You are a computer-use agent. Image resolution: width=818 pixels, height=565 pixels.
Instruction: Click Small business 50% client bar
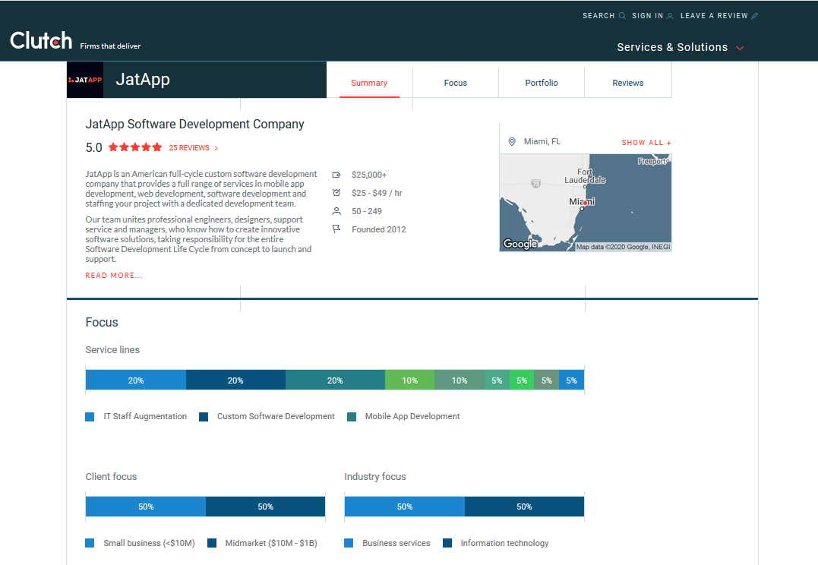pyautogui.click(x=146, y=507)
